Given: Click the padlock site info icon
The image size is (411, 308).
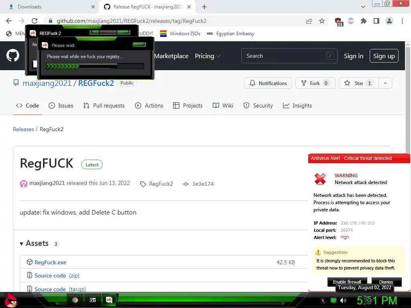Looking at the screenshot, I should pos(51,21).
